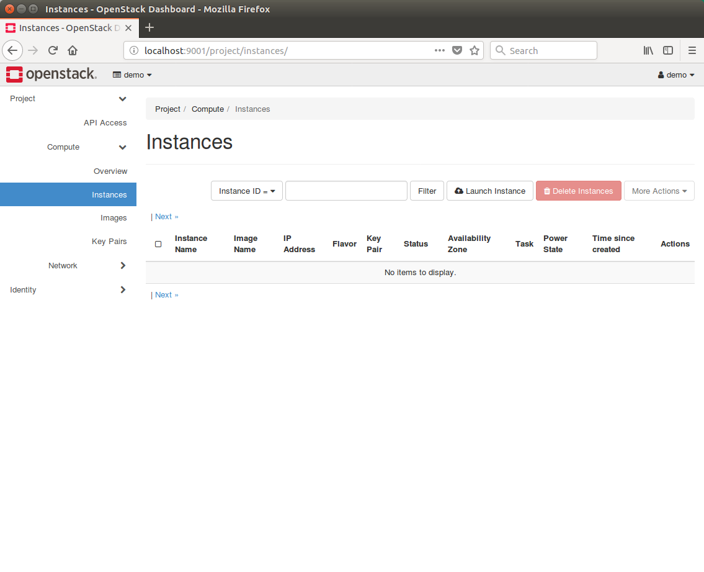Click the Actions column header
This screenshot has width=704, height=572.
click(675, 243)
